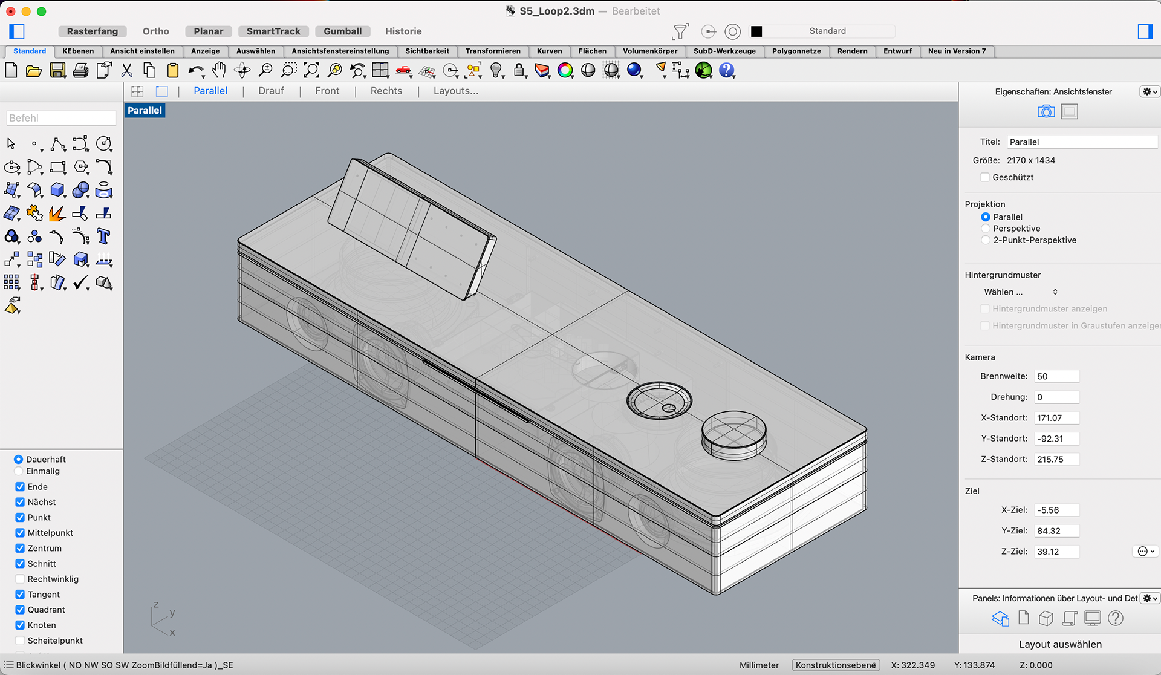The height and width of the screenshot is (675, 1161).
Task: Open the color wheel render icon
Action: pos(565,71)
